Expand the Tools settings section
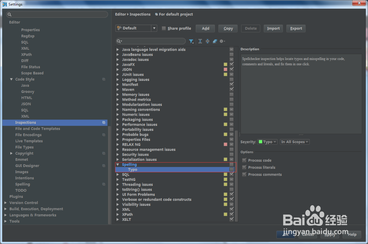The width and height of the screenshot is (368, 244). click(6, 221)
